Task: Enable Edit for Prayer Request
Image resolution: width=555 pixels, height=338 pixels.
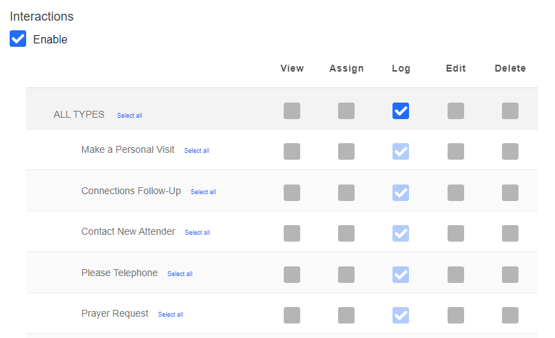Action: tap(456, 315)
